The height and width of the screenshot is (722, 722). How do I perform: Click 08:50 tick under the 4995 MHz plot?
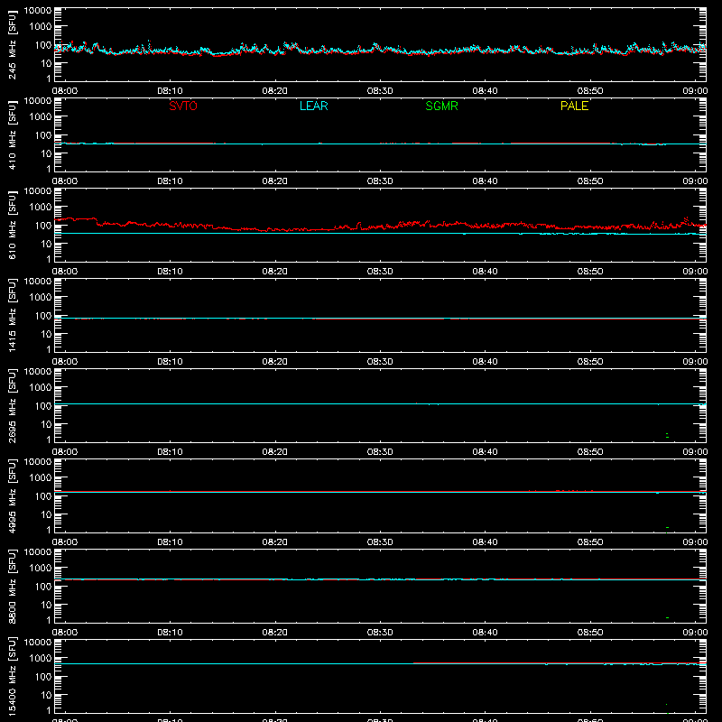click(590, 542)
